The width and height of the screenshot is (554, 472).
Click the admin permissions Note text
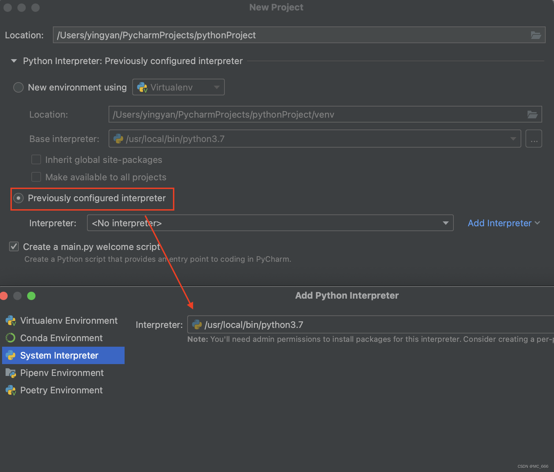[371, 339]
